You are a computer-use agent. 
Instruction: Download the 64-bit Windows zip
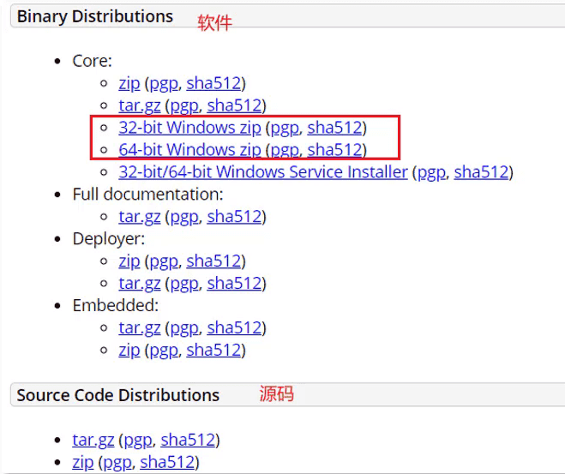(x=189, y=150)
